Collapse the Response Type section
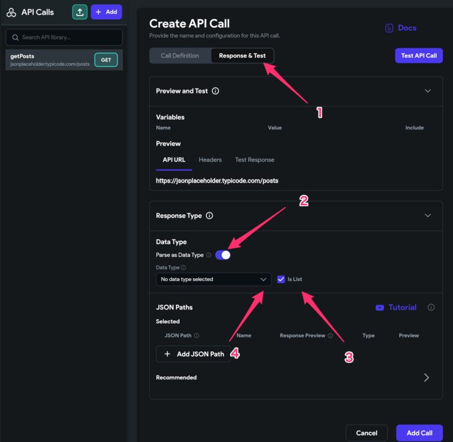453x442 pixels. [x=428, y=216]
